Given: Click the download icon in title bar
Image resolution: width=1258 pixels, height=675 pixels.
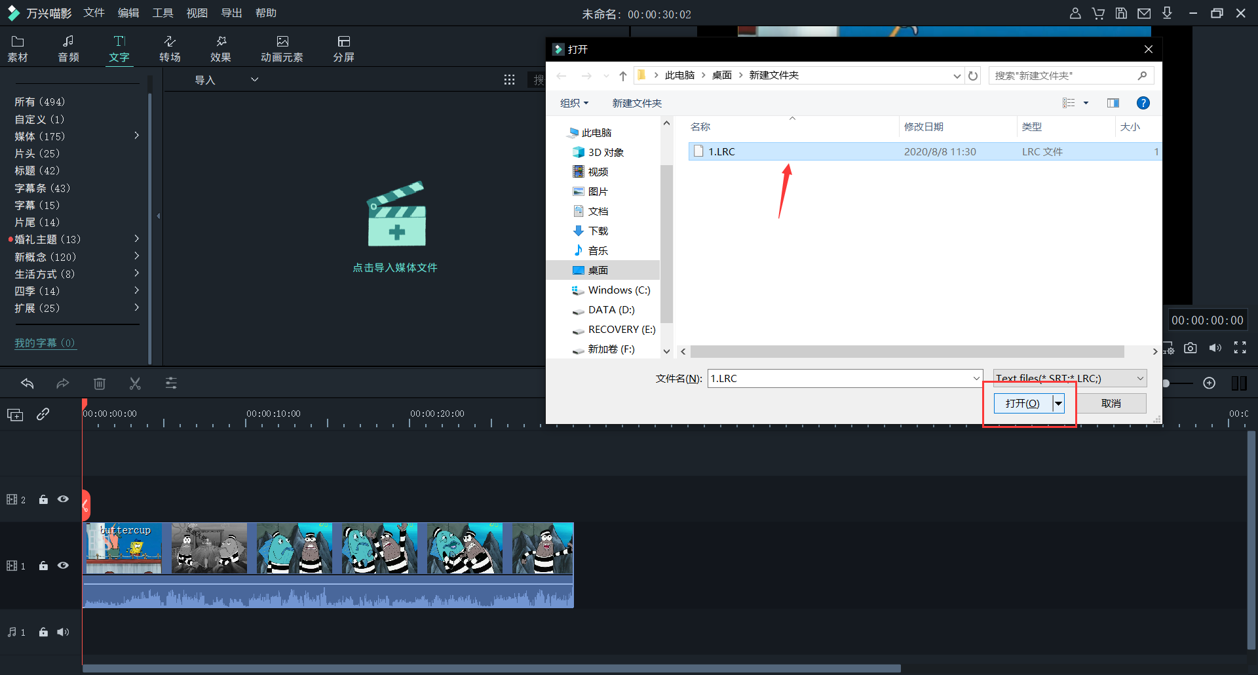Looking at the screenshot, I should coord(1167,13).
